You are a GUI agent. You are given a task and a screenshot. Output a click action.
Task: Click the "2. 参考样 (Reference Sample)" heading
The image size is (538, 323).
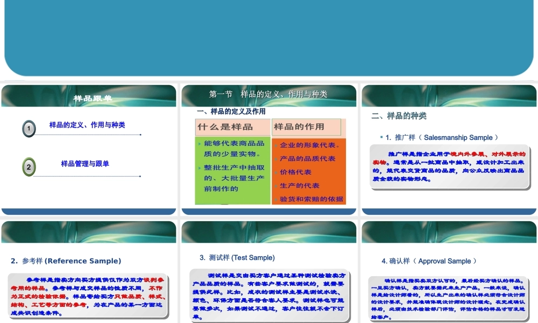click(66, 261)
